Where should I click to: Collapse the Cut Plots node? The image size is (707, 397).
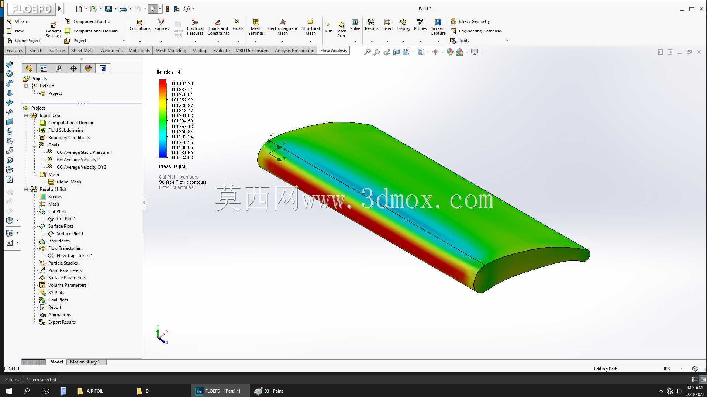(x=35, y=211)
